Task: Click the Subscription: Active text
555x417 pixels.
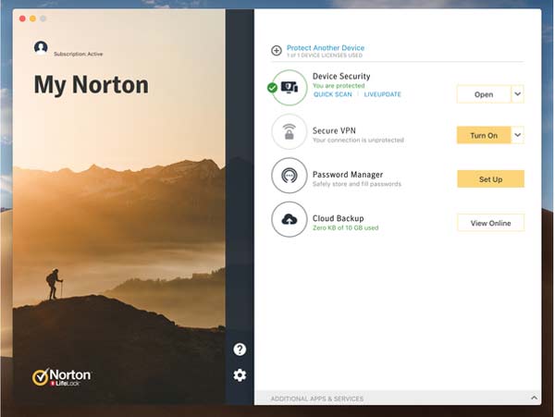Action: click(79, 54)
